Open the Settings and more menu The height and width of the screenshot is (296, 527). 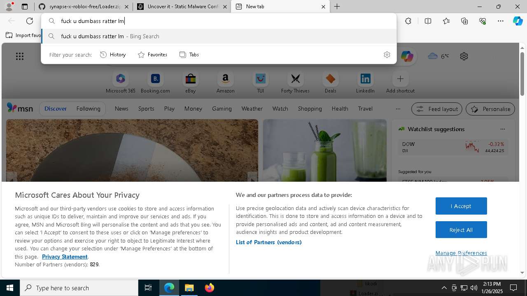[x=501, y=21]
